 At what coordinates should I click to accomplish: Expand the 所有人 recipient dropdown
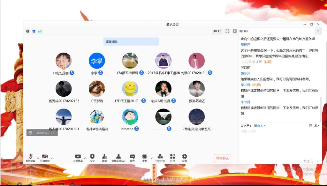click(x=260, y=126)
